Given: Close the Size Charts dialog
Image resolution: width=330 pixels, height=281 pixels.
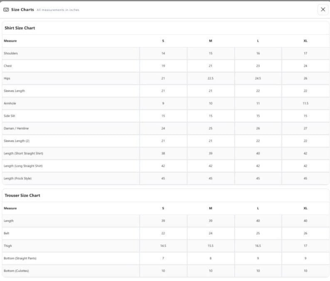Looking at the screenshot, I should [323, 10].
